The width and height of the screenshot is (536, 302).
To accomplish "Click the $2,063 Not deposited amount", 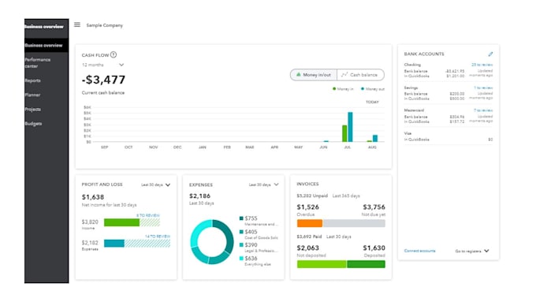I will tap(307, 248).
